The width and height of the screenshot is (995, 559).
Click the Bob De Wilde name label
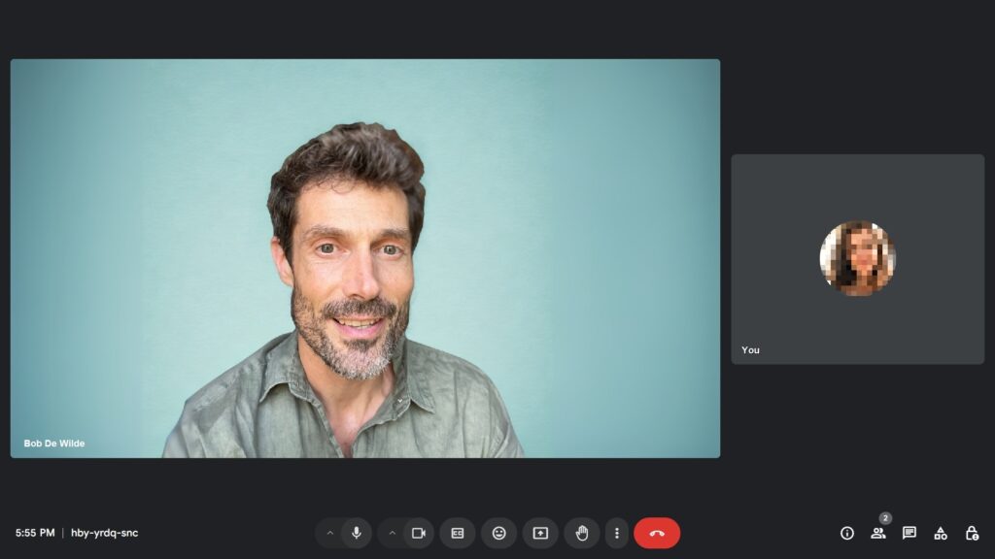(x=54, y=443)
